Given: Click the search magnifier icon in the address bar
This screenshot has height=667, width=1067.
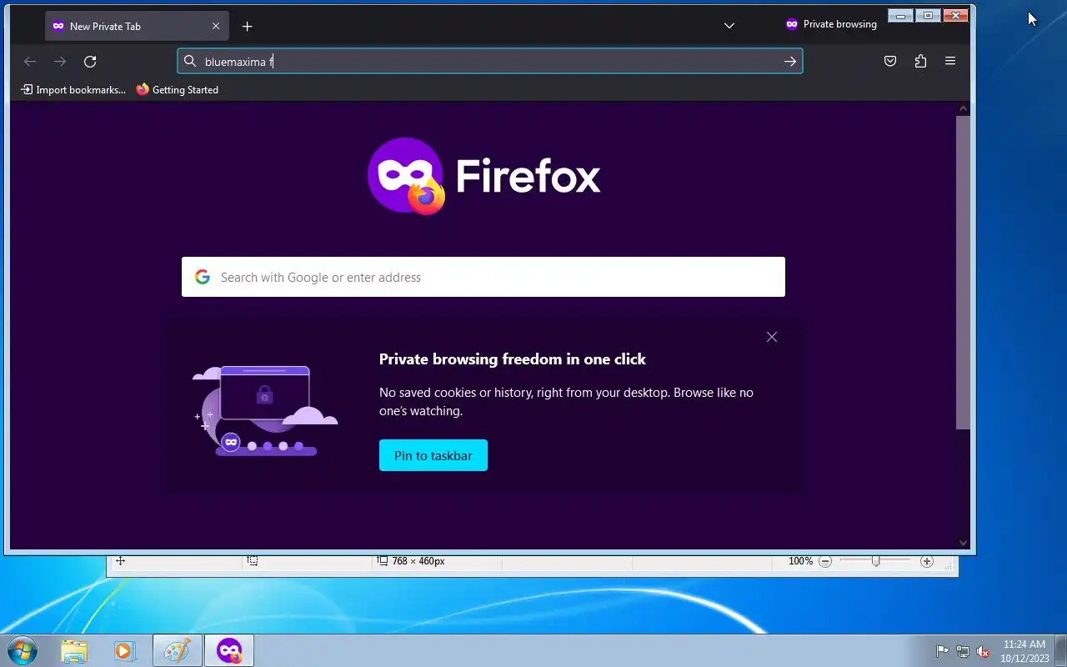Looking at the screenshot, I should [x=190, y=61].
